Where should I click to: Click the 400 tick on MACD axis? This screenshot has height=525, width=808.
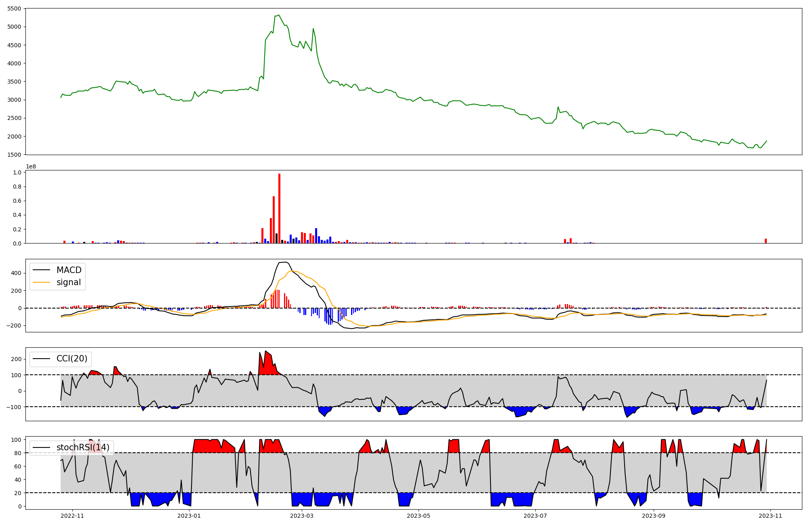pos(17,273)
